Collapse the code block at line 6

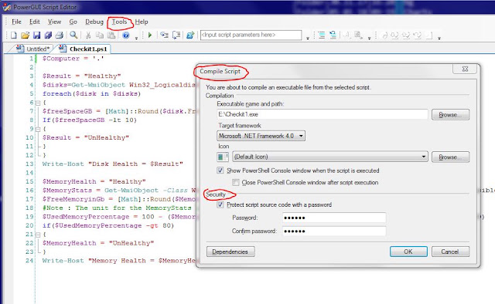click(x=38, y=103)
